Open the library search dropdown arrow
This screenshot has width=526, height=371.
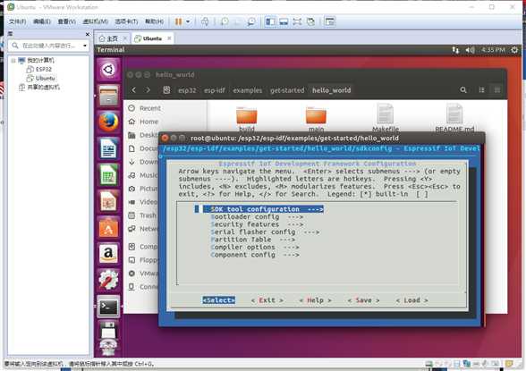[x=85, y=46]
